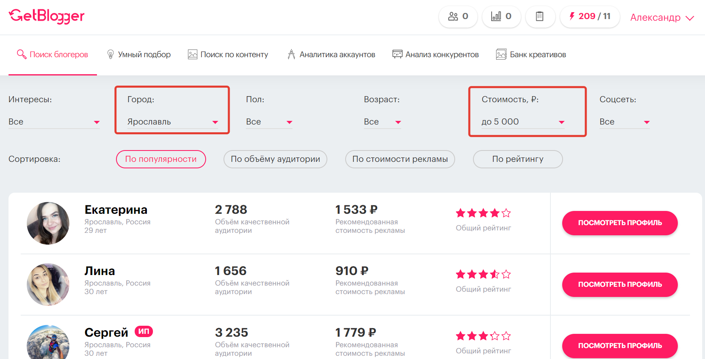Click Екатерина's age text 29 лет
Viewport: 705px width, 359px height.
(x=96, y=230)
